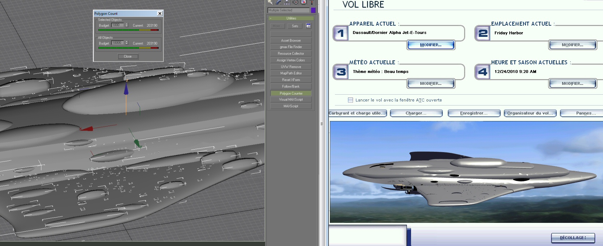Open the MapPath Editor utility
The image size is (603, 246).
point(291,73)
